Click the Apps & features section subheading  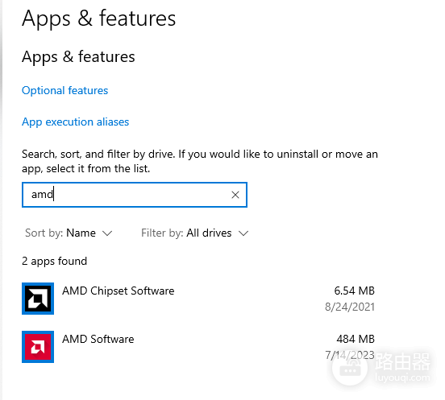(x=78, y=57)
